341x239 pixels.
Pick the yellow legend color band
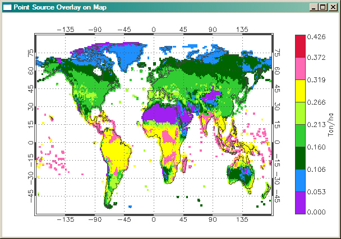(x=301, y=91)
